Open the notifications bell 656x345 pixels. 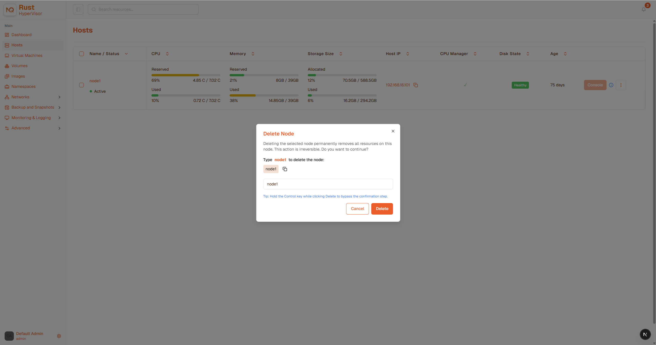(x=643, y=9)
